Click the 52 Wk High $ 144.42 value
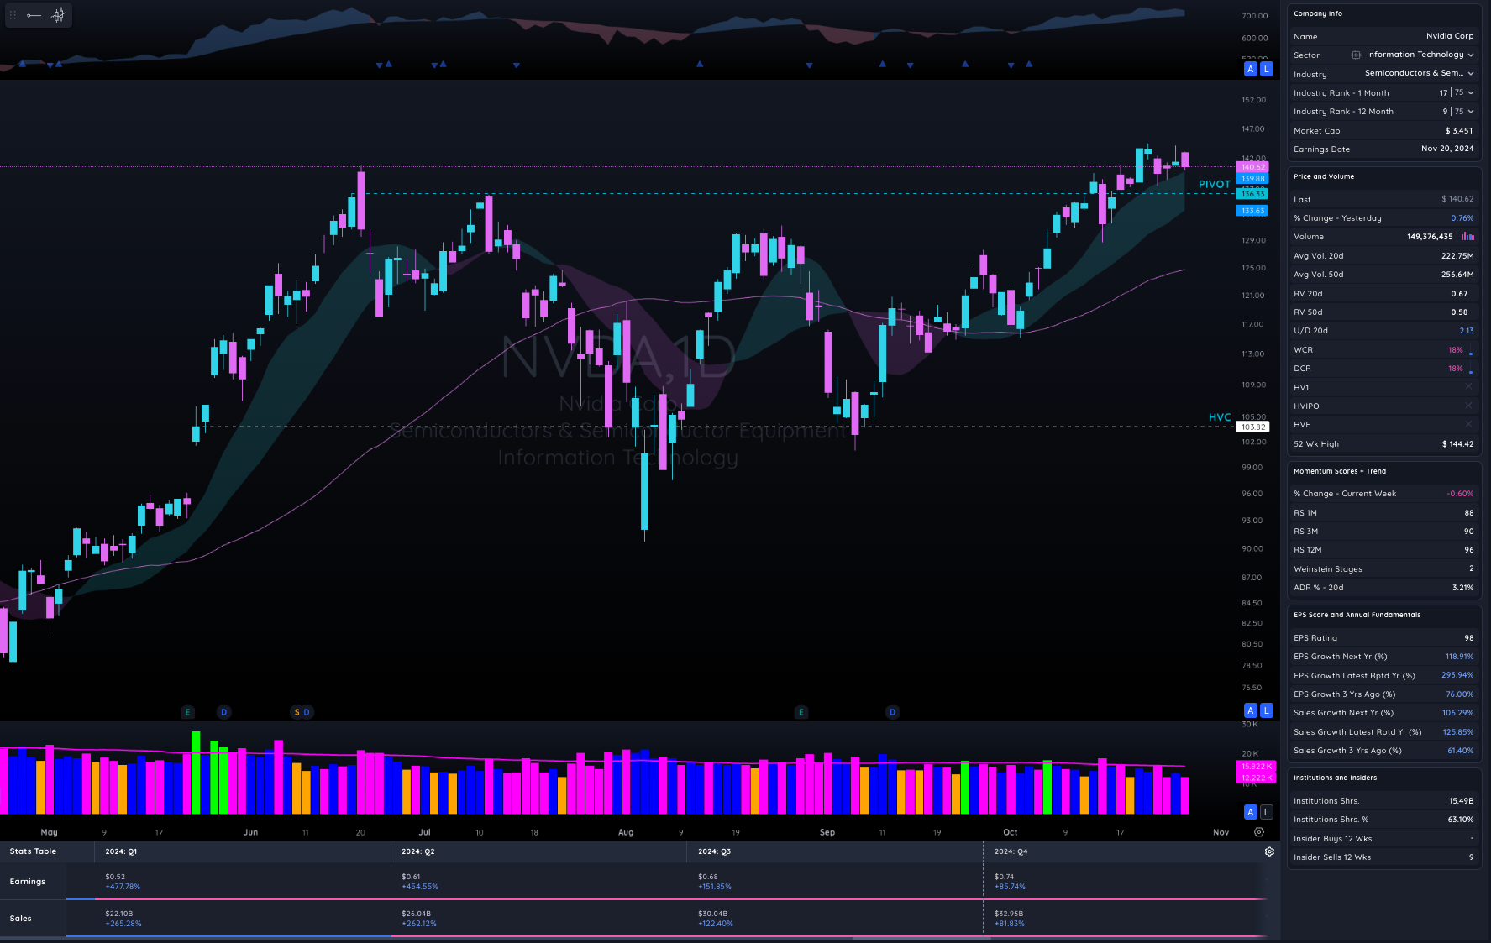 (1457, 444)
